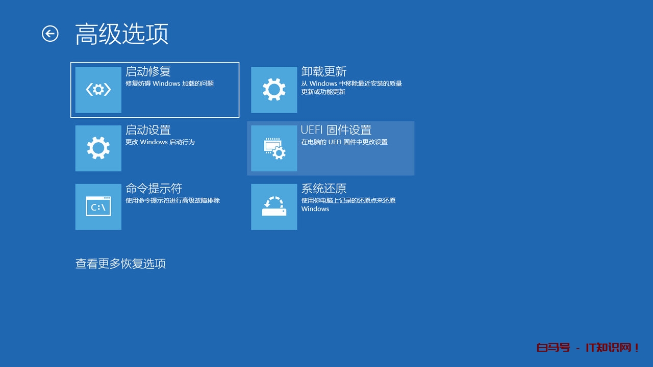The width and height of the screenshot is (653, 367).
Task: Open the 命令提示符 option
Action: pos(156,206)
